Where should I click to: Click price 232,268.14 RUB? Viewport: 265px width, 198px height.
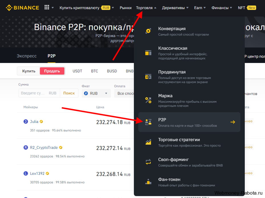(x=113, y=174)
